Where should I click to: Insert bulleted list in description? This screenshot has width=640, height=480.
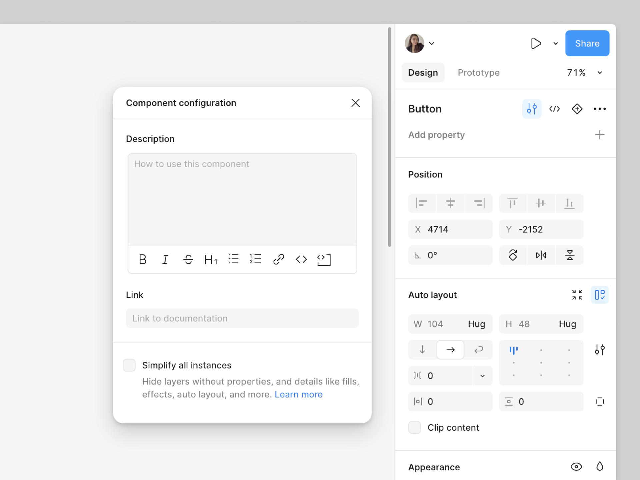tap(233, 259)
